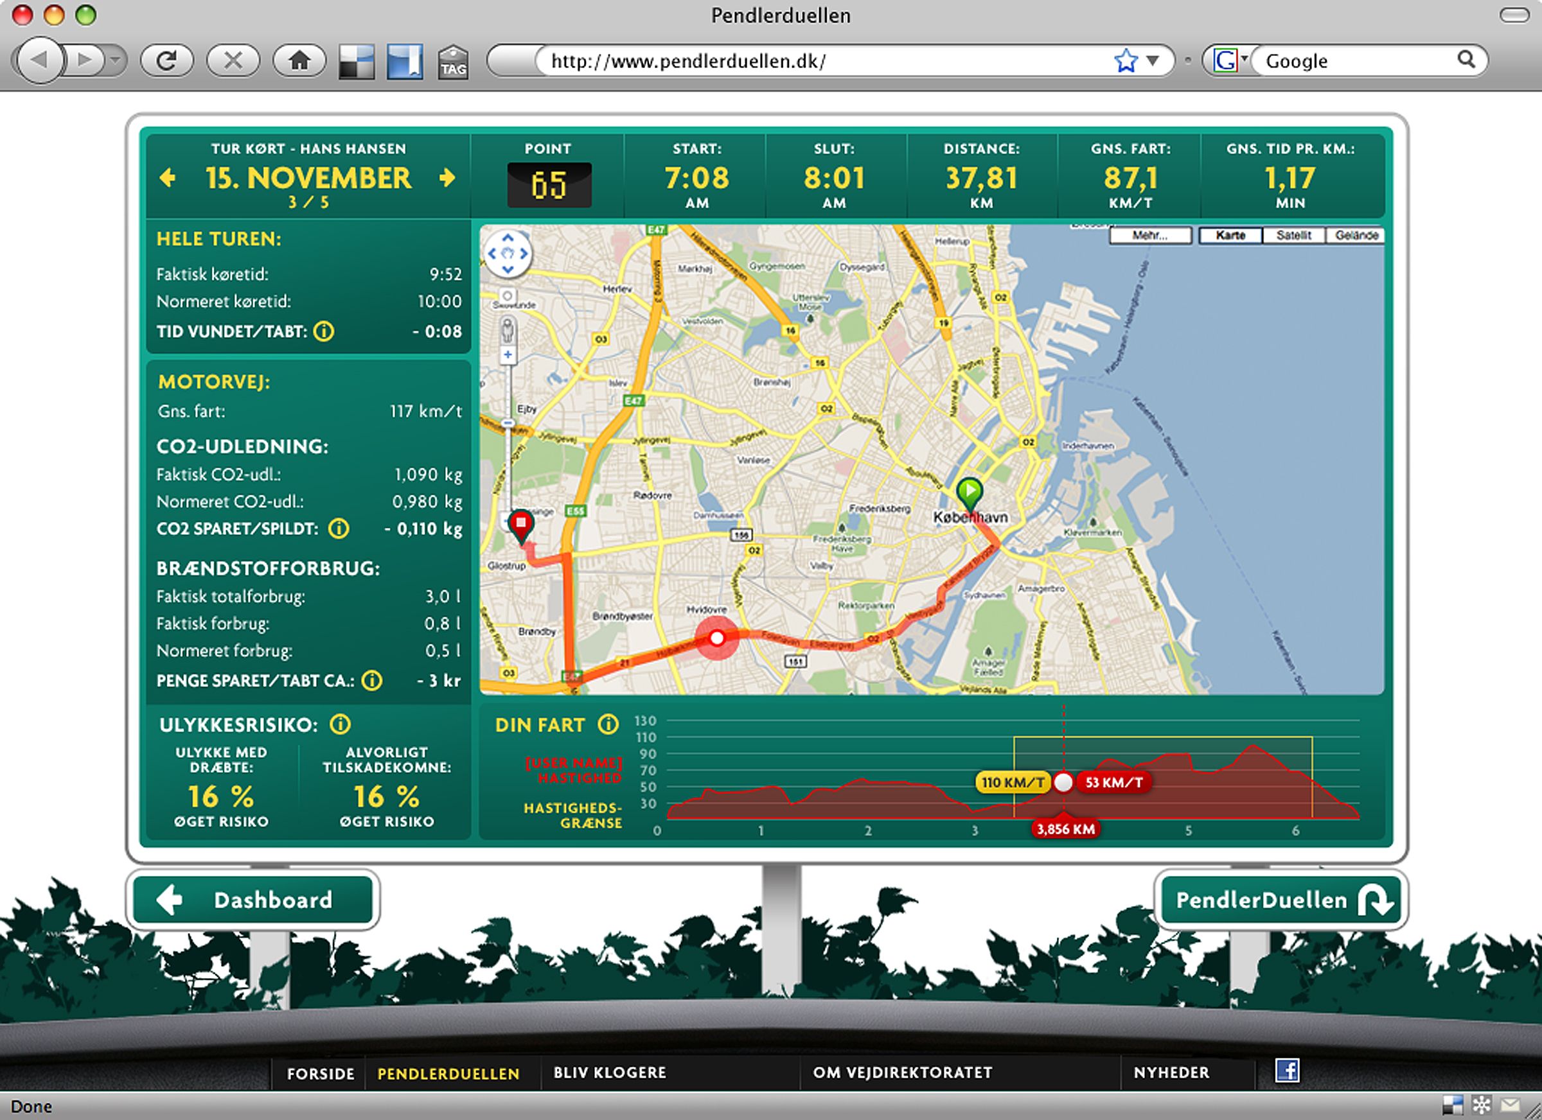Image resolution: width=1542 pixels, height=1120 pixels.
Task: Go to NYHEDER in the footer navigation
Action: [x=1171, y=1072]
